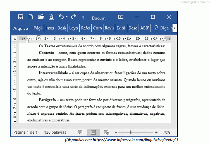Minimize the Word window
Image resolution: width=210 pixels, height=144 pixels.
137,17
